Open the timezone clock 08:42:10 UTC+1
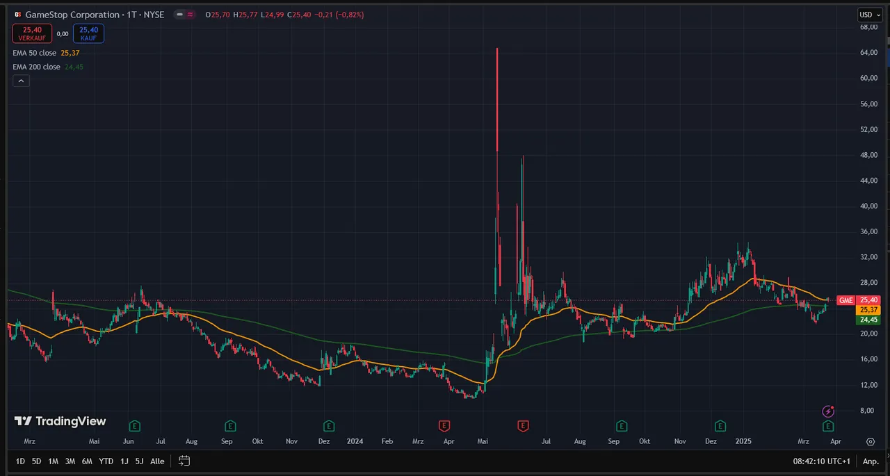This screenshot has width=890, height=476. [822, 461]
